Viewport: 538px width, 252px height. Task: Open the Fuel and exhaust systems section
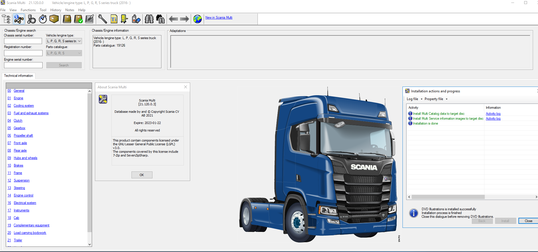click(31, 113)
